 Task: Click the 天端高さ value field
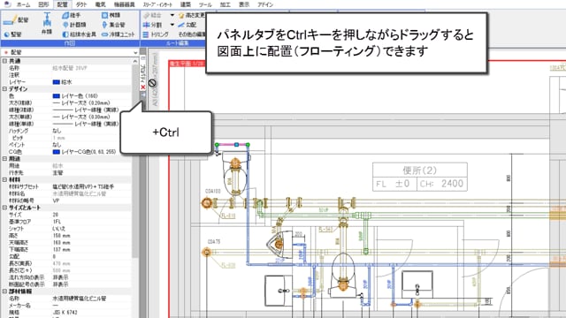point(92,243)
